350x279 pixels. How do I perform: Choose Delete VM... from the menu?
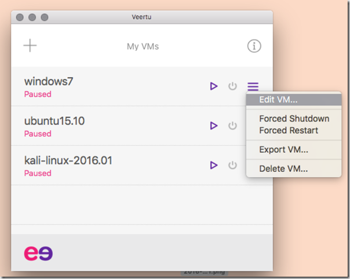point(294,169)
